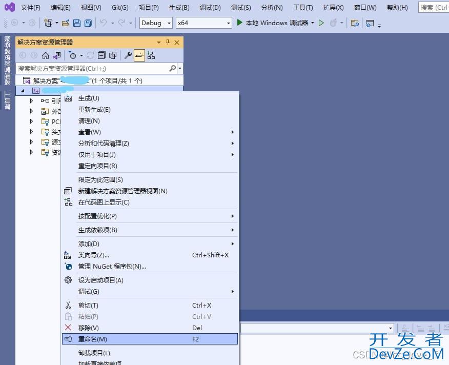The width and height of the screenshot is (449, 365).
Task: Open 分析和代码清理(Z) submenu
Action: (150, 143)
